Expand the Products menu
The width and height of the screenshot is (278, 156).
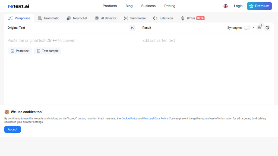click(x=110, y=6)
